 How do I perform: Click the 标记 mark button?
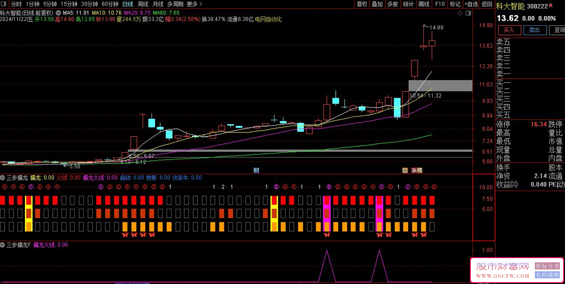pyautogui.click(x=455, y=4)
